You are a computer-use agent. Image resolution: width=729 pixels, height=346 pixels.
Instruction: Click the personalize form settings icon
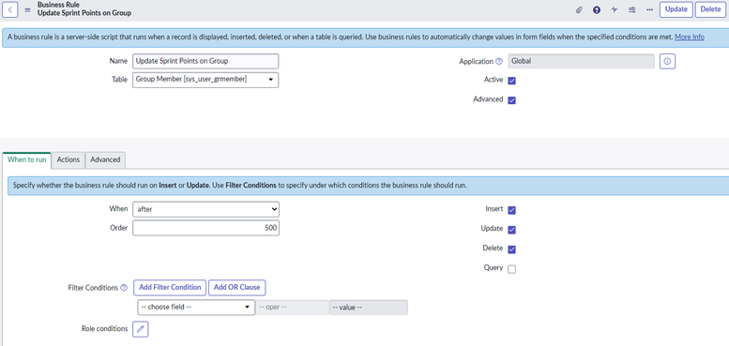click(631, 9)
